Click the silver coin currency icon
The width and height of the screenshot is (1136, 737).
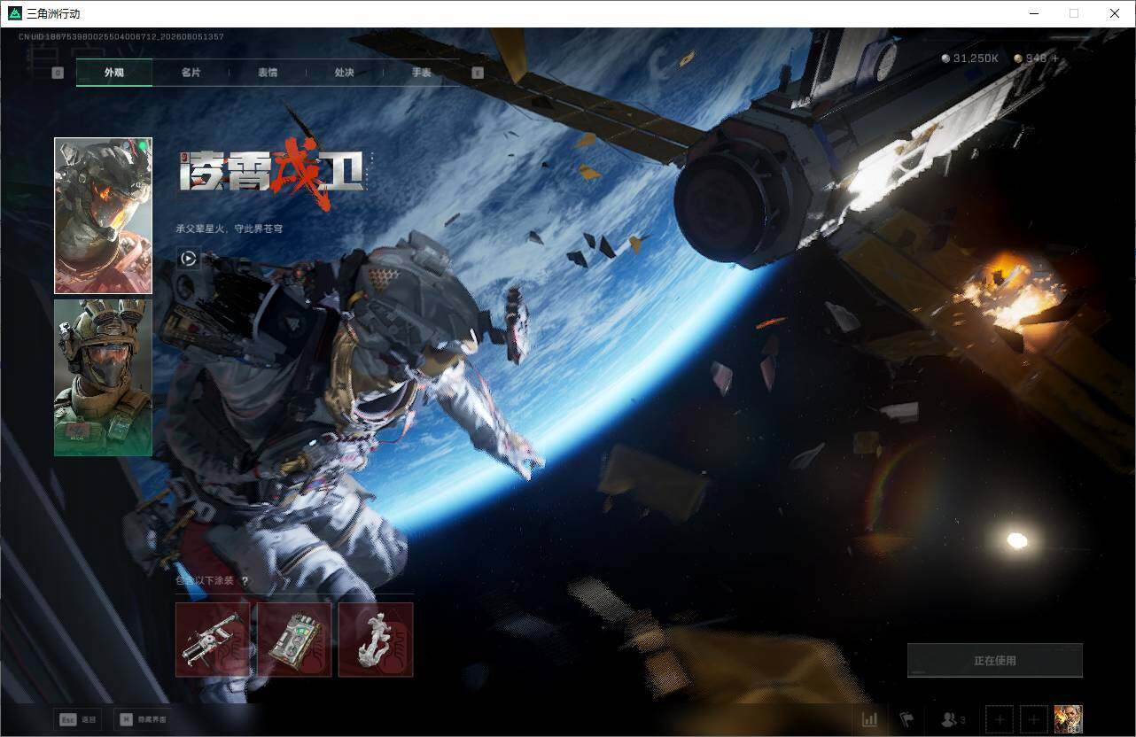coord(945,58)
